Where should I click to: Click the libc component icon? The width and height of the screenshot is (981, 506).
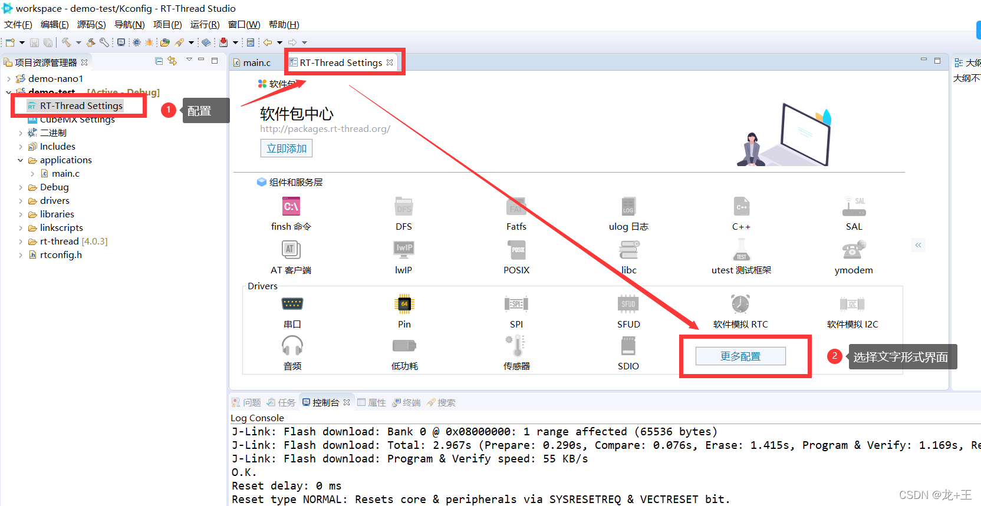[628, 250]
